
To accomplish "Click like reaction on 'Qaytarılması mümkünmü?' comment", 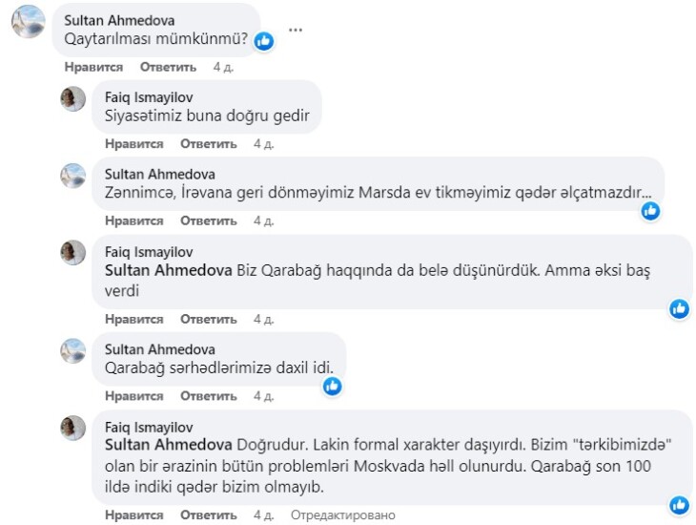I will coord(264,41).
